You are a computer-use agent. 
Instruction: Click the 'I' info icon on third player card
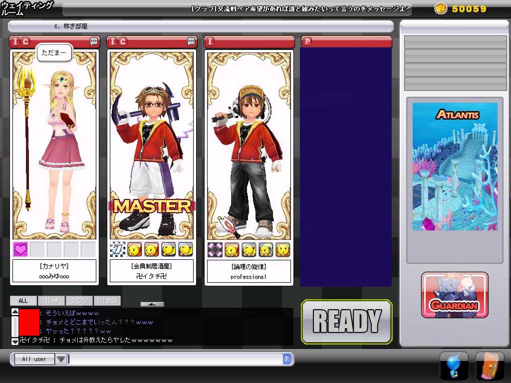[x=211, y=41]
